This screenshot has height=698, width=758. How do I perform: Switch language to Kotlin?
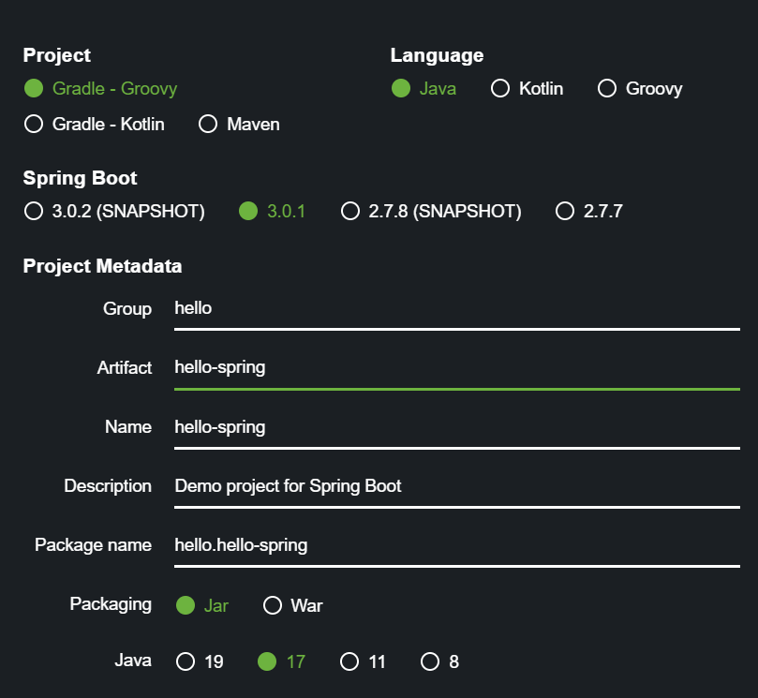[x=500, y=89]
